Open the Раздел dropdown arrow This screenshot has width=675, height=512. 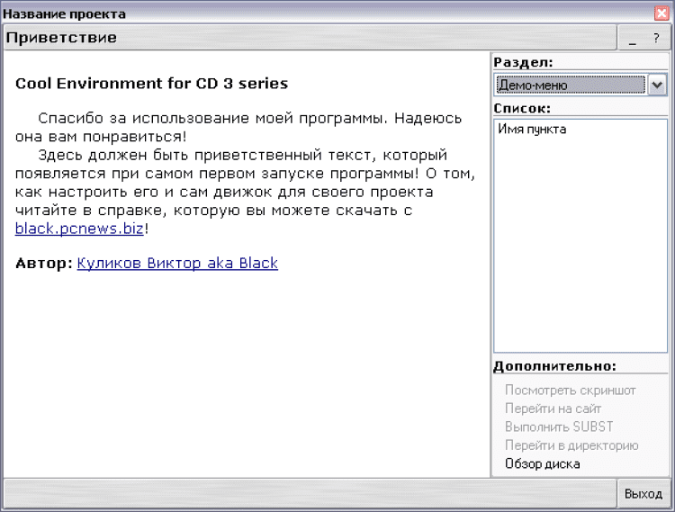point(657,85)
